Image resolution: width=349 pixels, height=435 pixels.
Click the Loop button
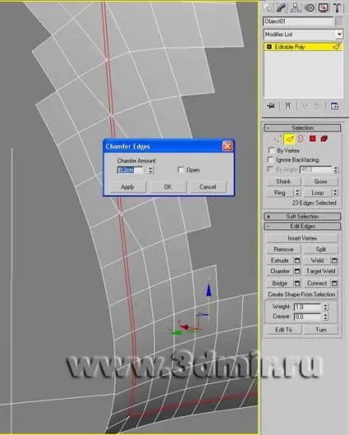tap(318, 192)
